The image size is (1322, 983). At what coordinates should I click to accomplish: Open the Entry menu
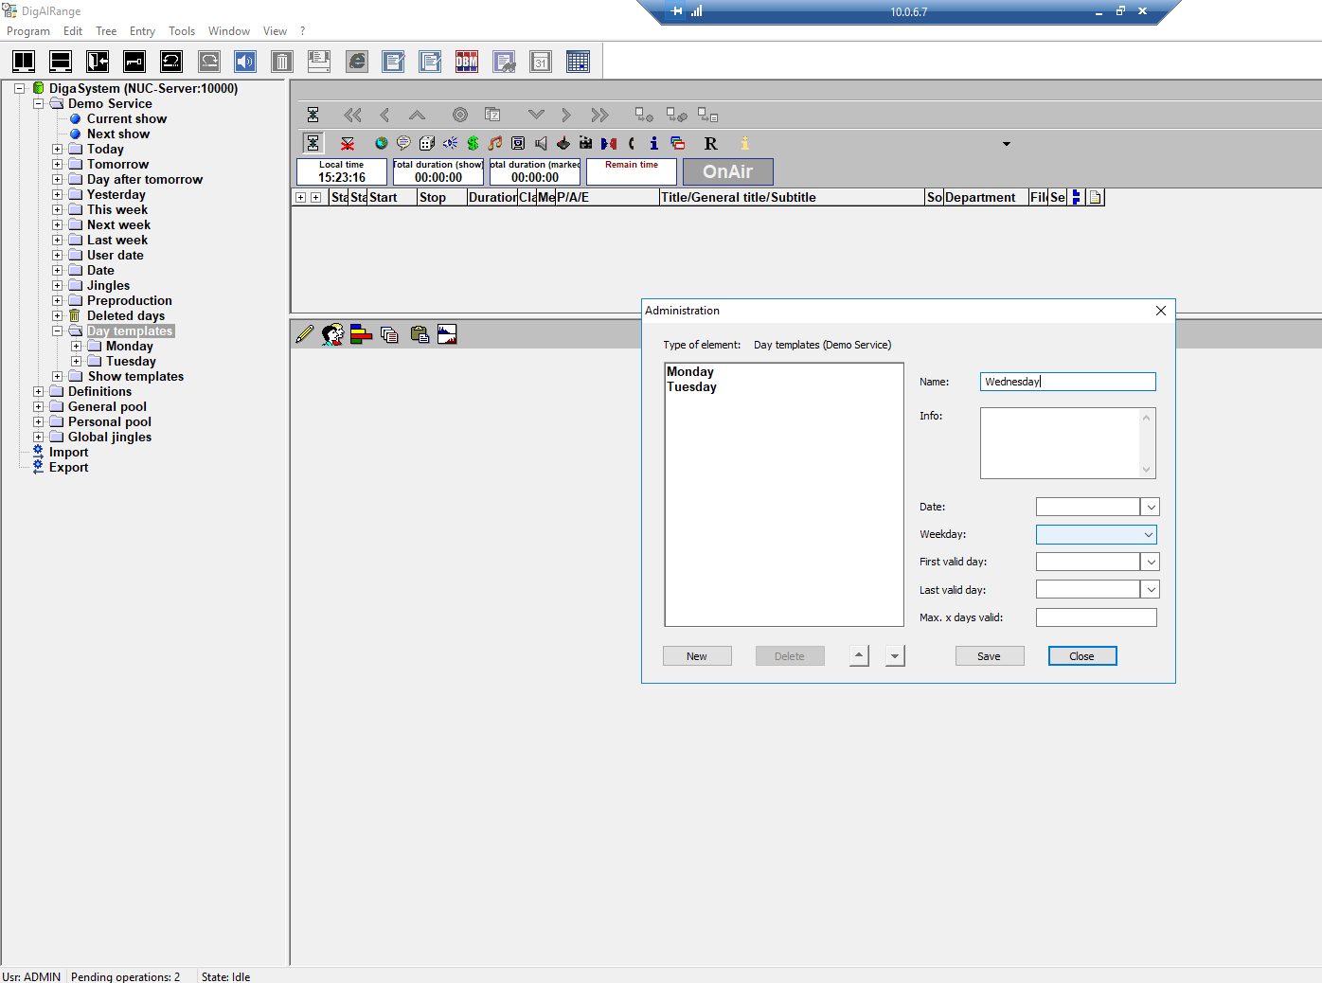(x=142, y=31)
